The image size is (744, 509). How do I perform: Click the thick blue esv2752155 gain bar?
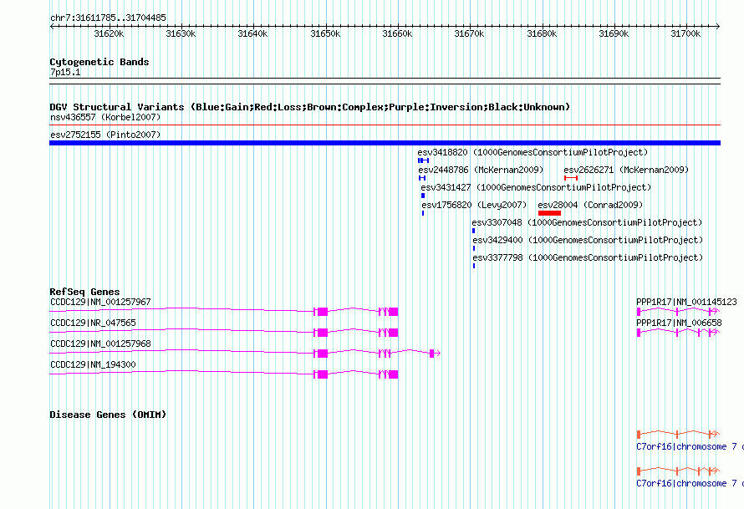(x=385, y=143)
